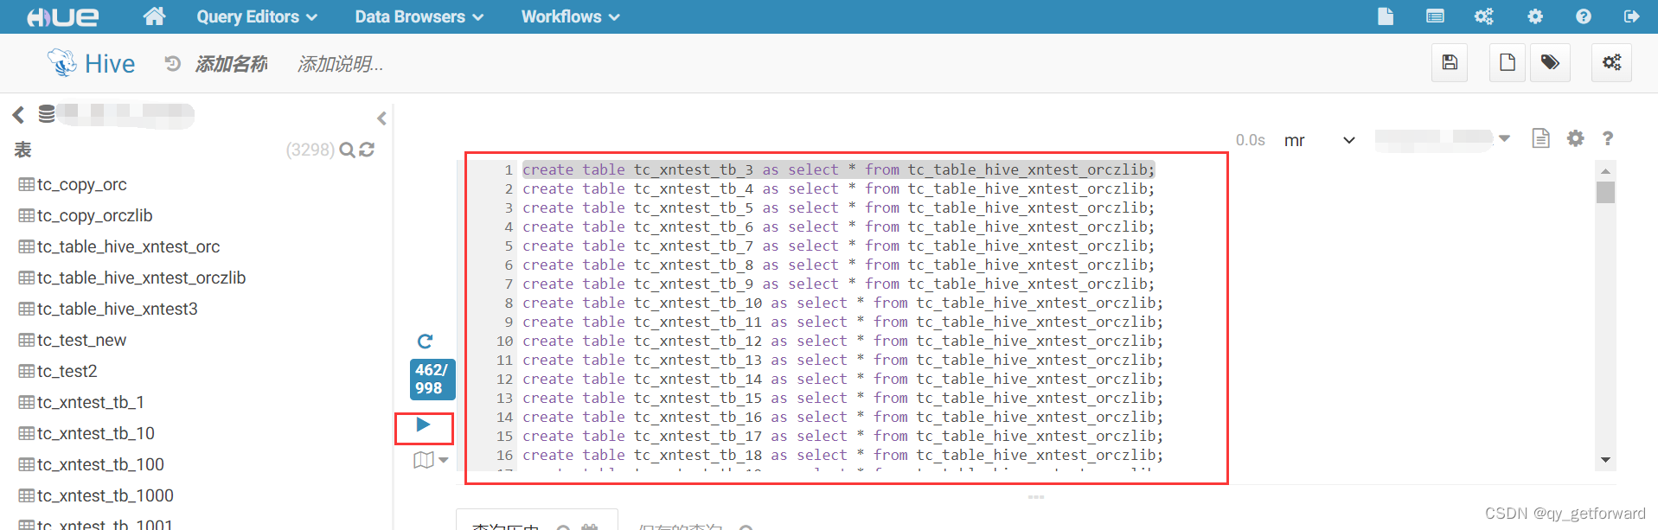
Task: Open the blurred database selector dropdown
Action: [1443, 138]
